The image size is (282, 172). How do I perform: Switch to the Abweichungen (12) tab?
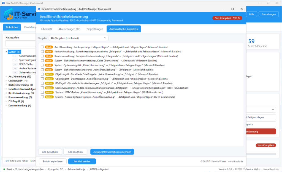[x=69, y=29]
